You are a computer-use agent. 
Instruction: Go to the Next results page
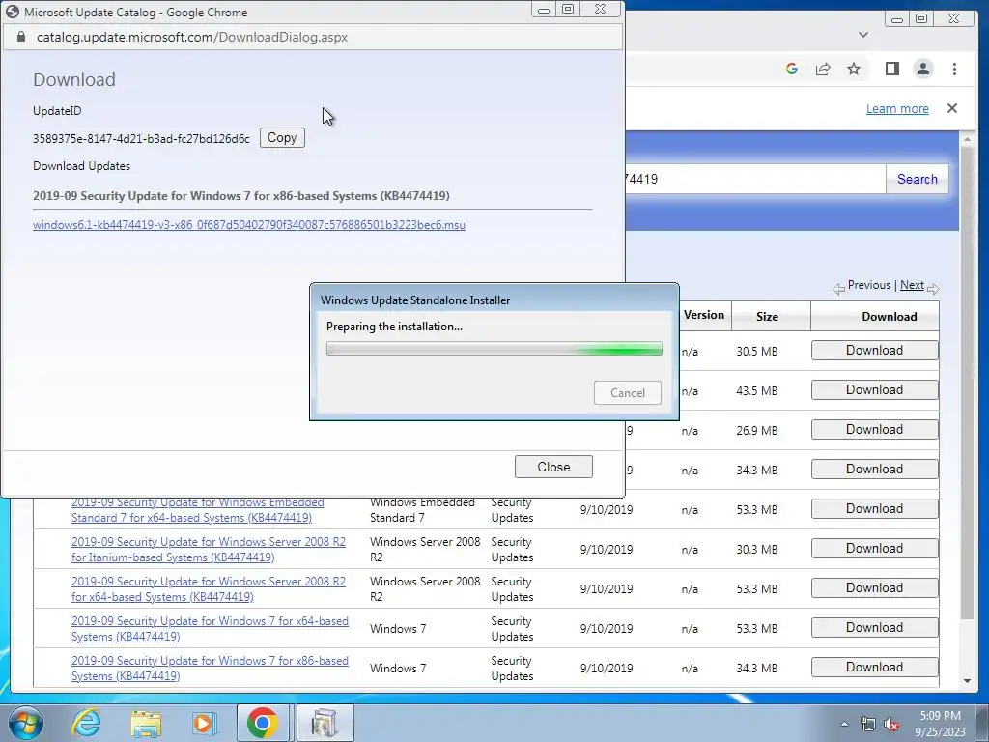pyautogui.click(x=912, y=285)
